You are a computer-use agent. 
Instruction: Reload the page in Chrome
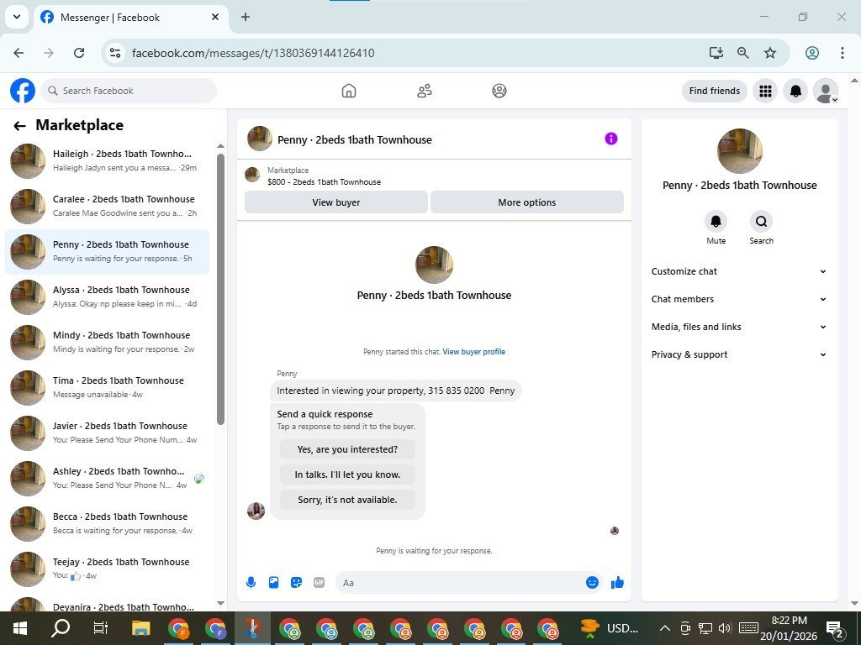pos(79,53)
